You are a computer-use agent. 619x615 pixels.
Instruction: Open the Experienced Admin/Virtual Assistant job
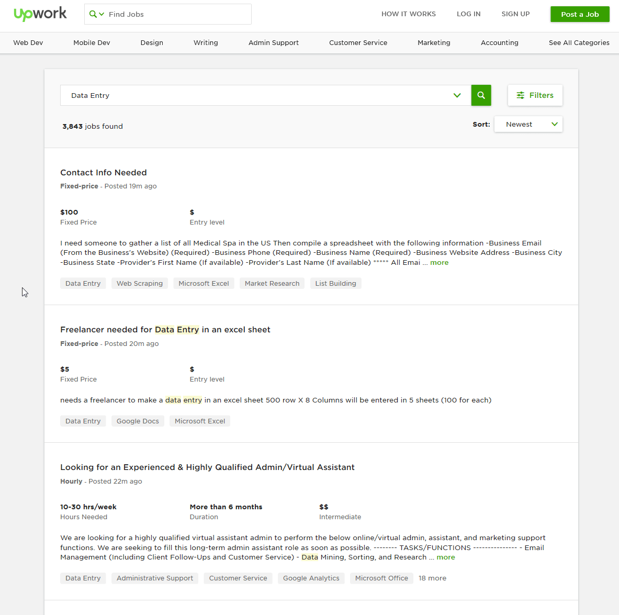[x=207, y=467]
